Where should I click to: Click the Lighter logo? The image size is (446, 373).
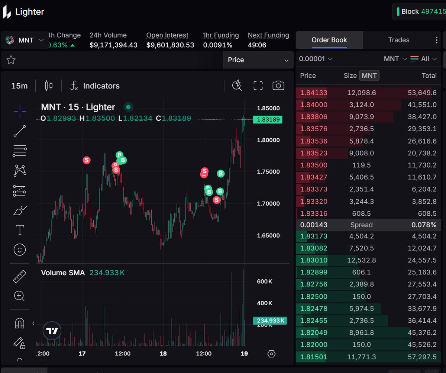(23, 12)
